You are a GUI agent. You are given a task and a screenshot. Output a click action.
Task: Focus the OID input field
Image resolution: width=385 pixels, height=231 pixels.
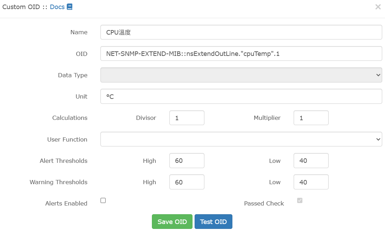241,53
